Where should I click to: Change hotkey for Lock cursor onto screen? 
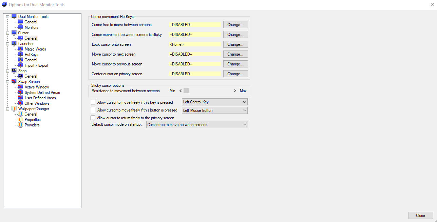click(235, 44)
